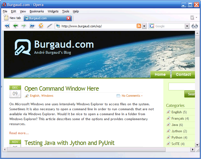Click the Google search engine icon
This screenshot has height=159, width=201.
point(152,26)
